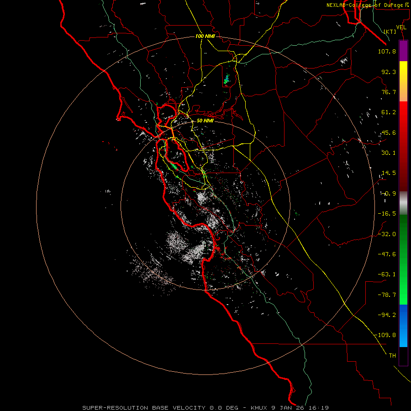Click the -94.2 velocity scale value
The image size is (411, 411).
[387, 315]
